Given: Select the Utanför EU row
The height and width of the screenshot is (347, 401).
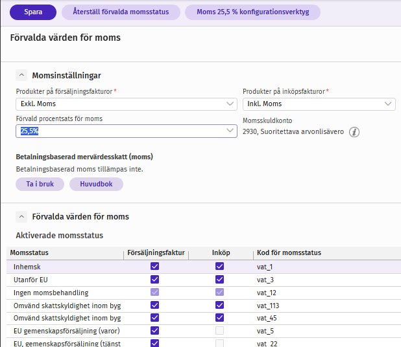Looking at the screenshot, I should pos(204,280).
